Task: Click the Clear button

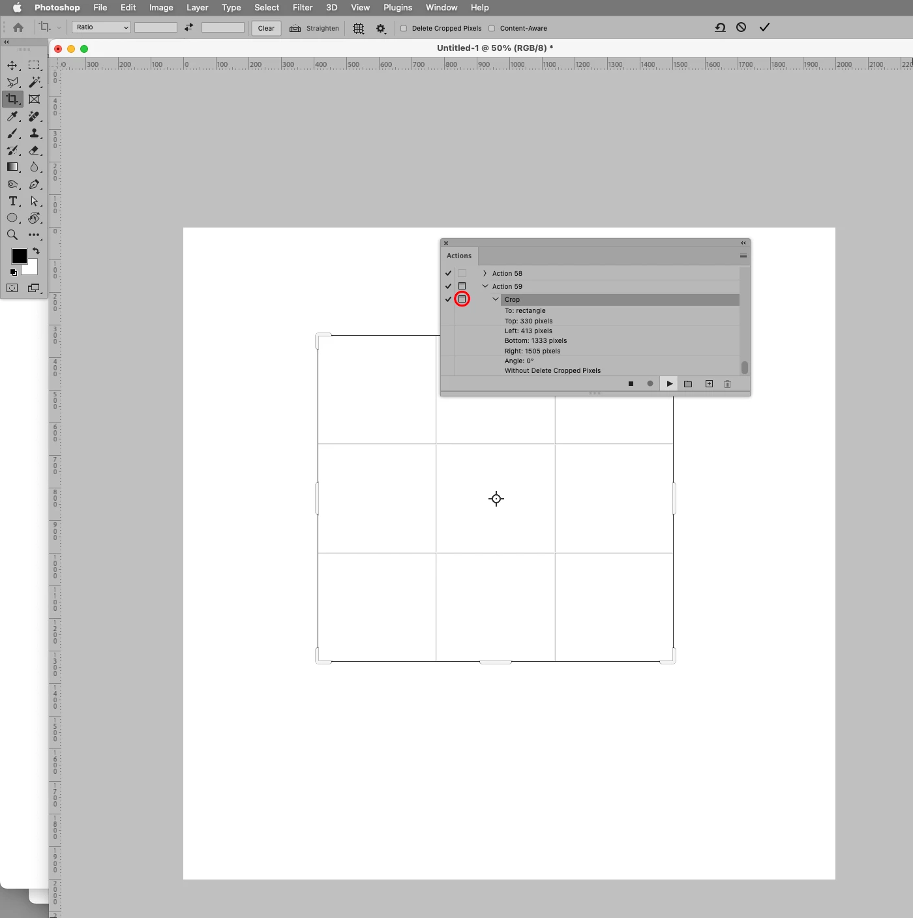Action: (266, 28)
